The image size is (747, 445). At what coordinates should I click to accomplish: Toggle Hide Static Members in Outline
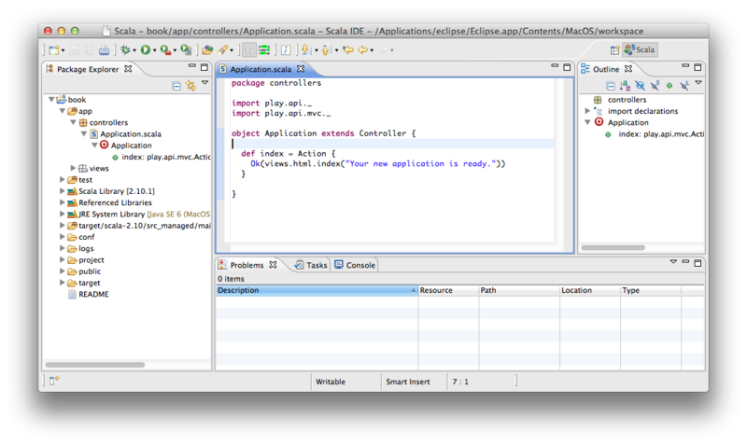(x=655, y=86)
